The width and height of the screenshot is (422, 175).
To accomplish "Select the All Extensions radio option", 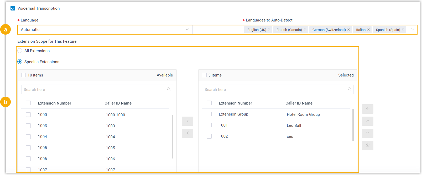I will (x=20, y=51).
